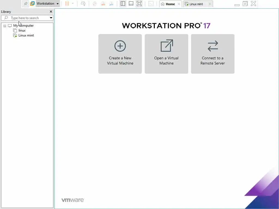Viewport: 279px width, 209px height.
Task: Toggle the Library sidebar view icon
Action: [x=123, y=4]
